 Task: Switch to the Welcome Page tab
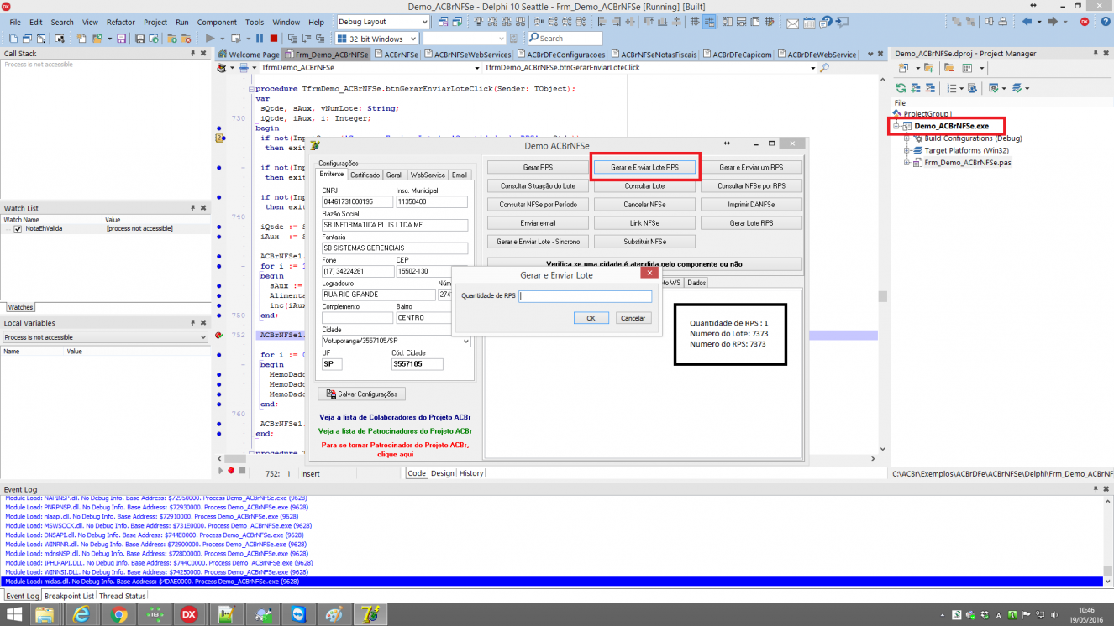[x=249, y=55]
